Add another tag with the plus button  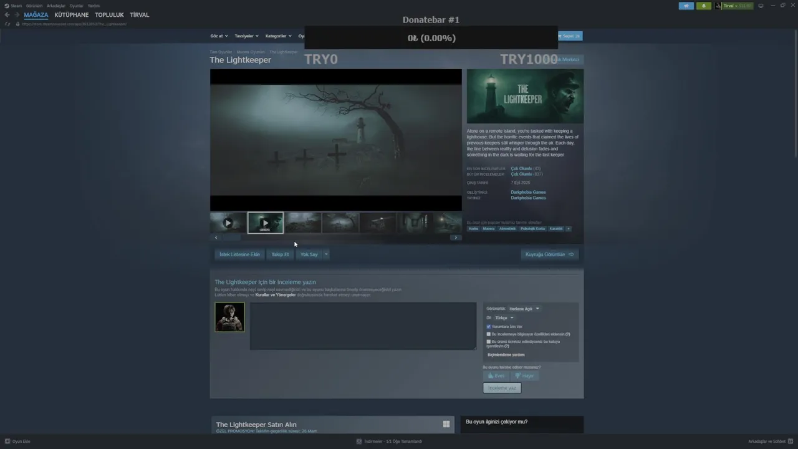[x=568, y=229]
